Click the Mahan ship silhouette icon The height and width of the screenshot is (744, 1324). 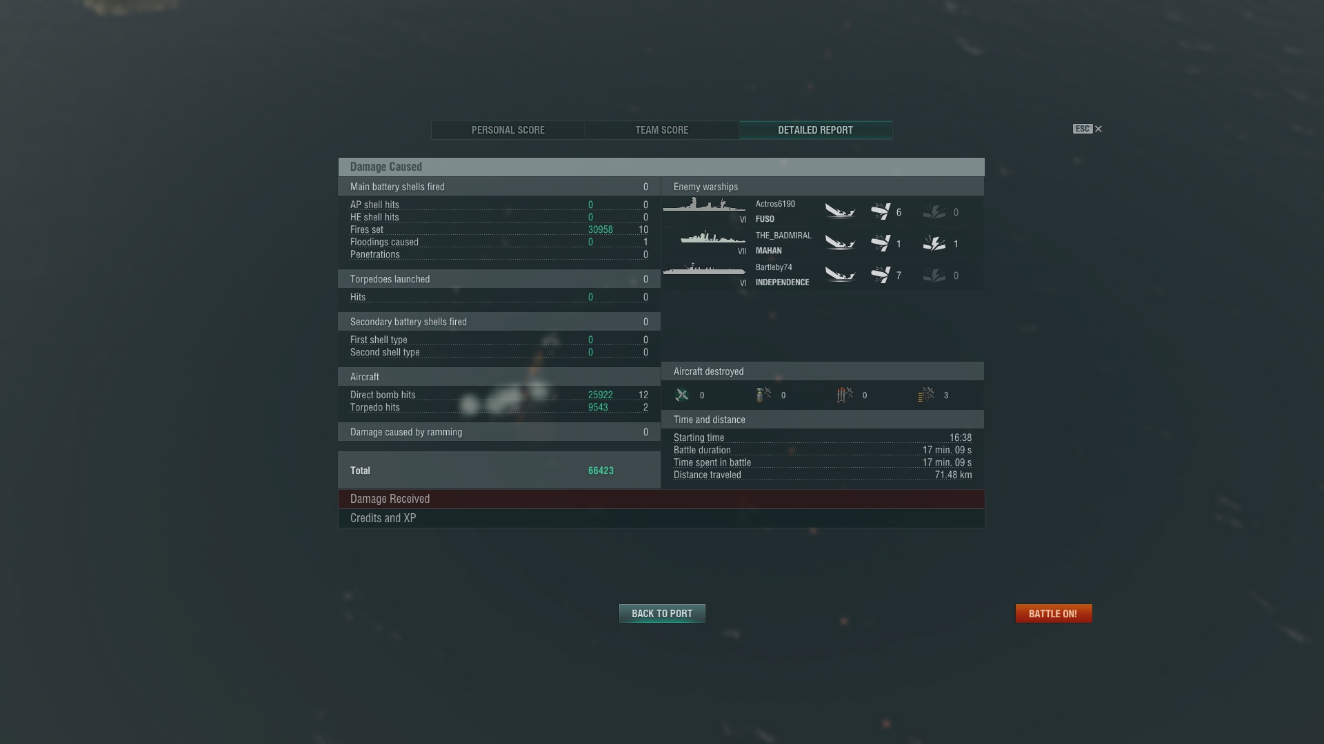click(712, 237)
